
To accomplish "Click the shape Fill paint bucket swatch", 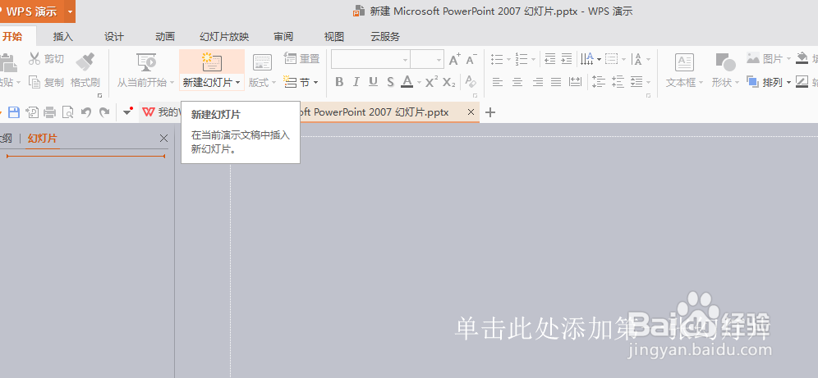I will pyautogui.click(x=802, y=58).
